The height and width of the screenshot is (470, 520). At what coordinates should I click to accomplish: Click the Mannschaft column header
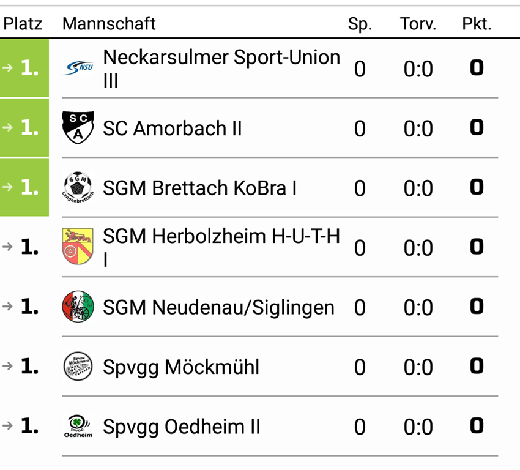coord(109,24)
